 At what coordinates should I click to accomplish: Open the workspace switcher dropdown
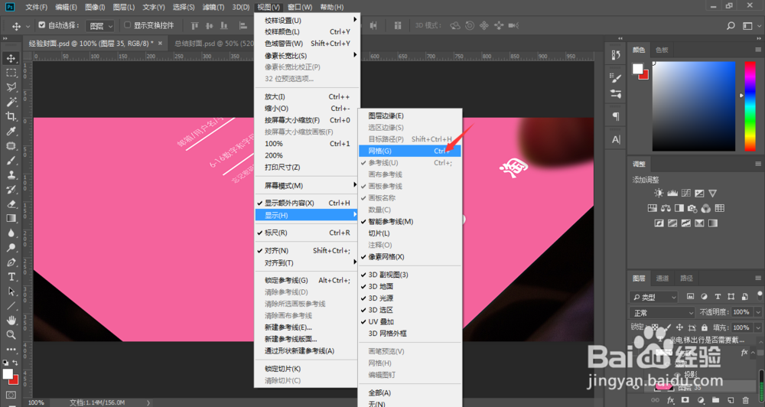(750, 26)
